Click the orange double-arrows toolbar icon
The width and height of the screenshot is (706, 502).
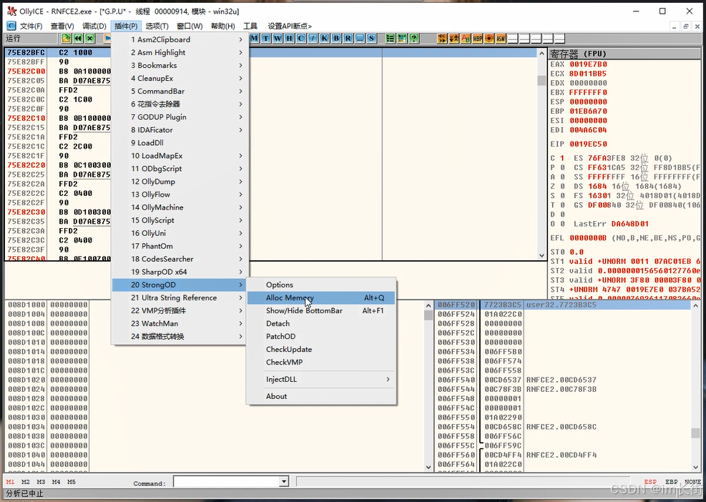point(443,39)
